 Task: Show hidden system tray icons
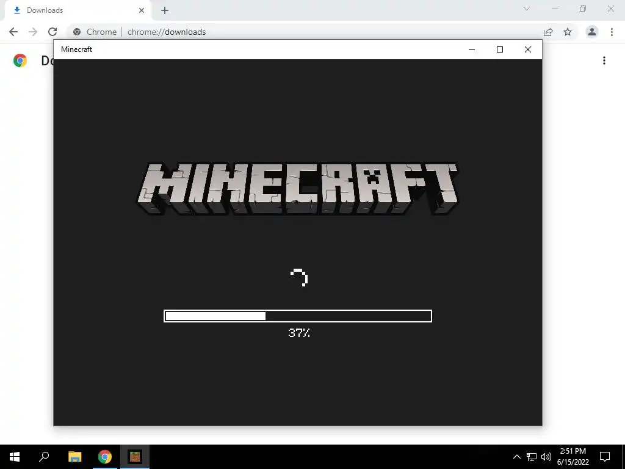516,457
